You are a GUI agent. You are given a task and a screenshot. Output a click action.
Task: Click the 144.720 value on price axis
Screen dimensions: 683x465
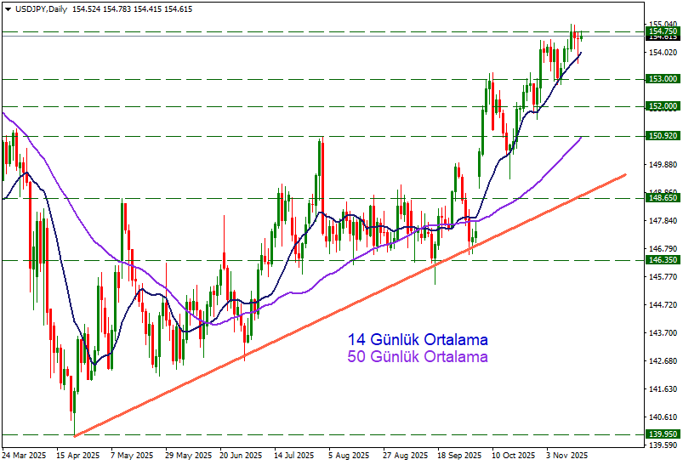click(x=663, y=304)
